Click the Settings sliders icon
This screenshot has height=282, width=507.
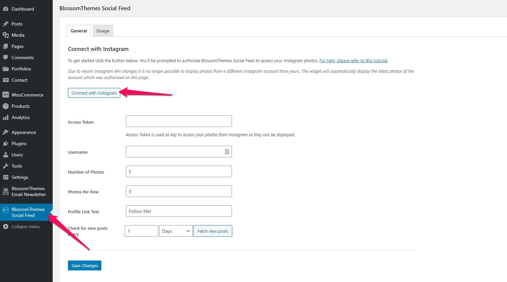[x=6, y=177]
